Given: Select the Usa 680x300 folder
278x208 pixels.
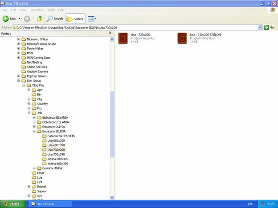Looking at the screenshot, I should [x=56, y=140].
